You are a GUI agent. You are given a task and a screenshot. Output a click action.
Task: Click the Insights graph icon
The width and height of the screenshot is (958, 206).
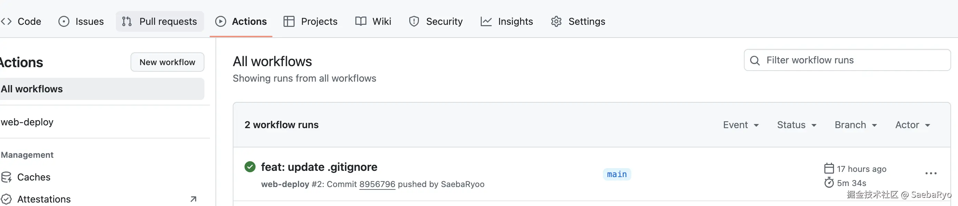click(486, 21)
